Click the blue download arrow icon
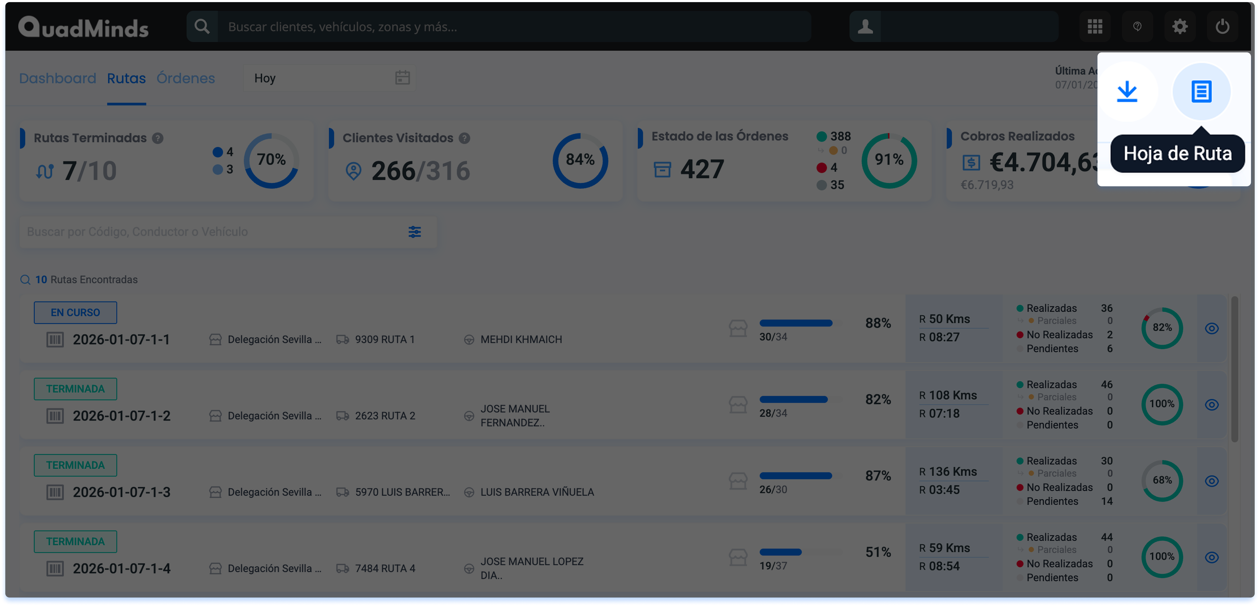This screenshot has height=606, width=1260. click(x=1127, y=92)
